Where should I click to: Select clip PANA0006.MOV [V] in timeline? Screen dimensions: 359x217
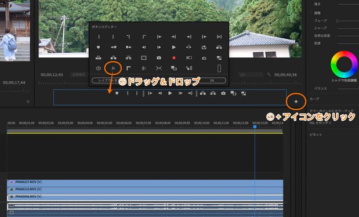pos(145,198)
